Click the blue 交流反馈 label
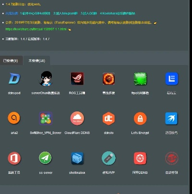 pyautogui.click(x=12, y=13)
